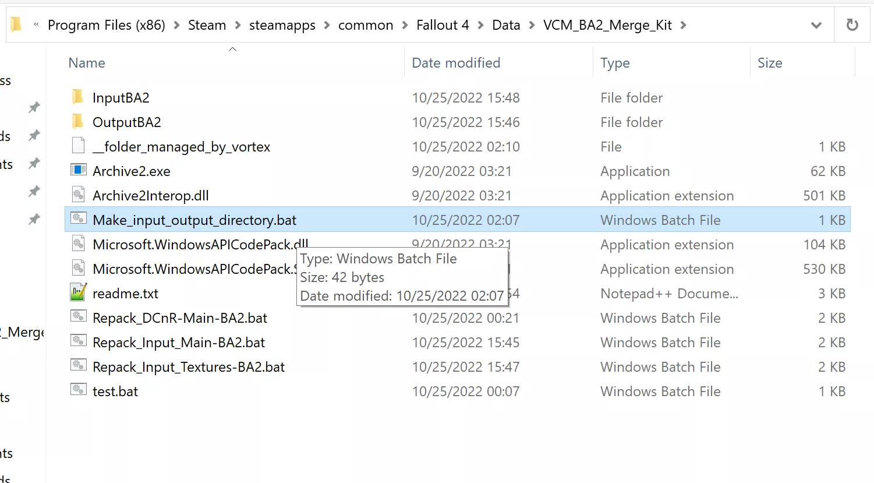The image size is (874, 483).
Task: Select the file name Repack_DCnR-Main-BA2.bat
Action: (x=180, y=318)
